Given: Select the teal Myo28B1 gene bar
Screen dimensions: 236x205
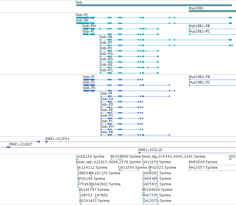Looking at the screenshot, I should pyautogui.click(x=212, y=11).
